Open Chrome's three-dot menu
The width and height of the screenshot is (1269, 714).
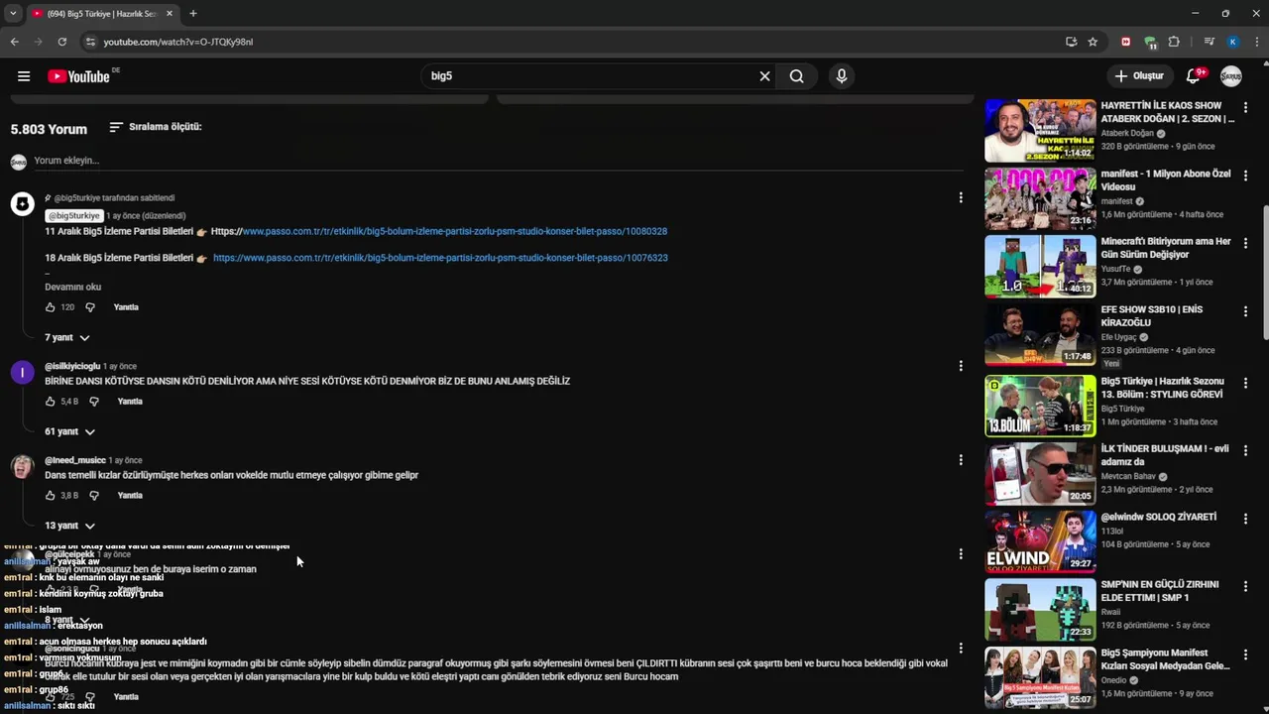pyautogui.click(x=1255, y=42)
